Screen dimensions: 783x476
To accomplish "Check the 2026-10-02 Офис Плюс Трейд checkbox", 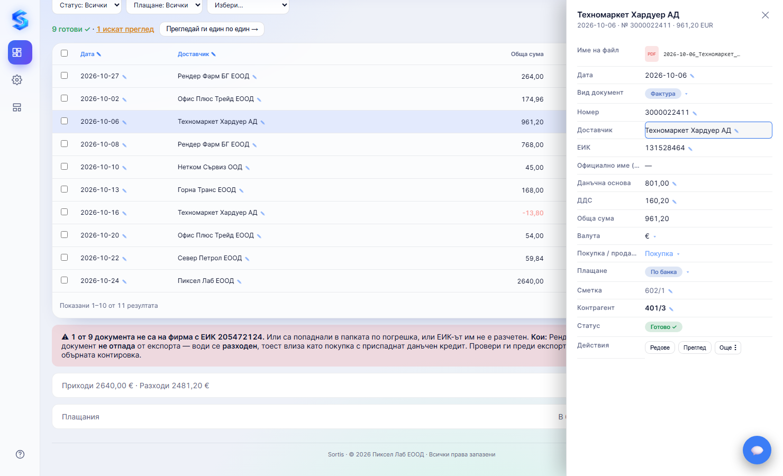I will pos(65,98).
